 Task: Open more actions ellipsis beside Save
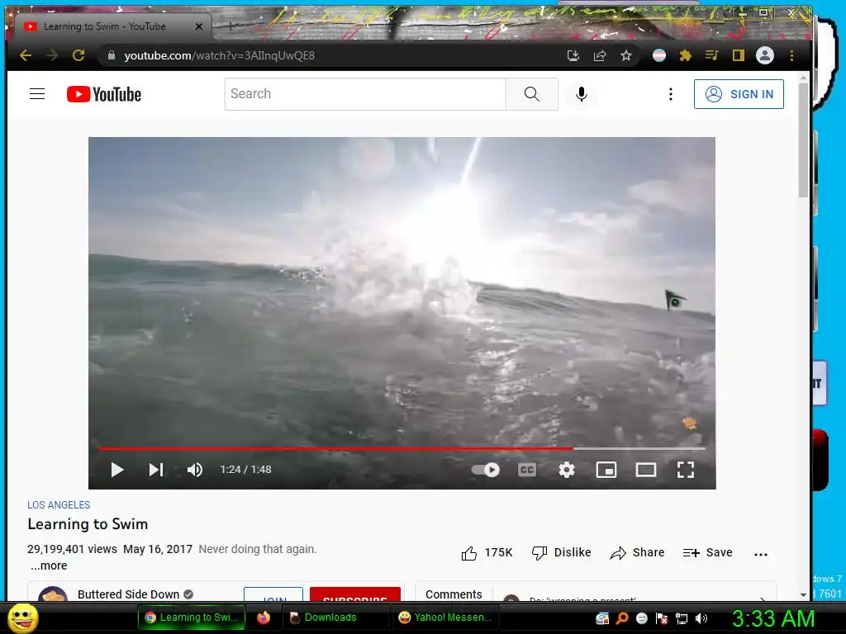[x=761, y=554]
